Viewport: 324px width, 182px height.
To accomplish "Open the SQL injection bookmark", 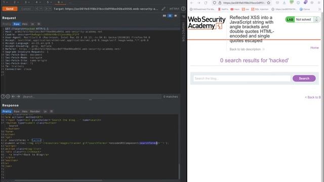I will [x=260, y=9].
